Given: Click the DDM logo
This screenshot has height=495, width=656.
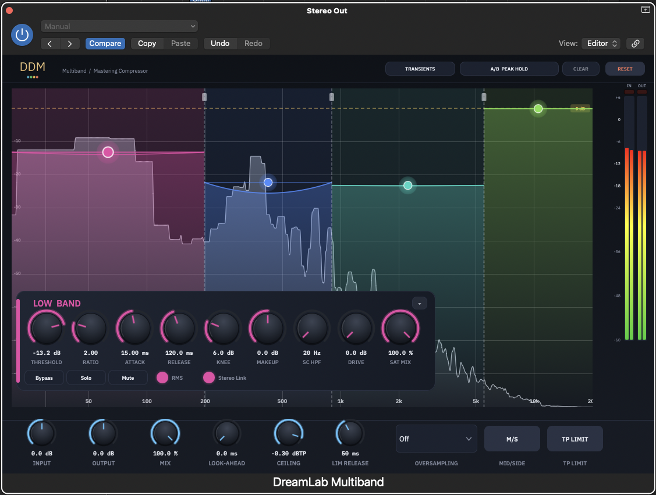Looking at the screenshot, I should (x=33, y=69).
